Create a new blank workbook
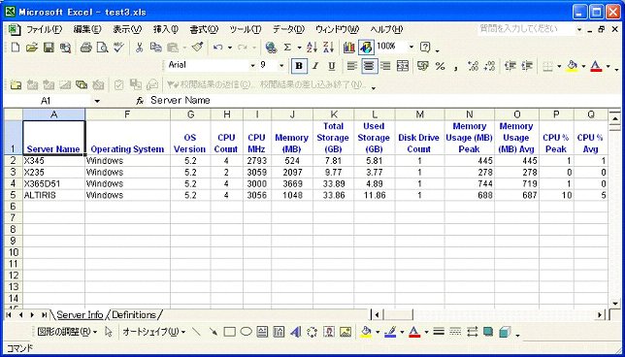 (x=16, y=48)
